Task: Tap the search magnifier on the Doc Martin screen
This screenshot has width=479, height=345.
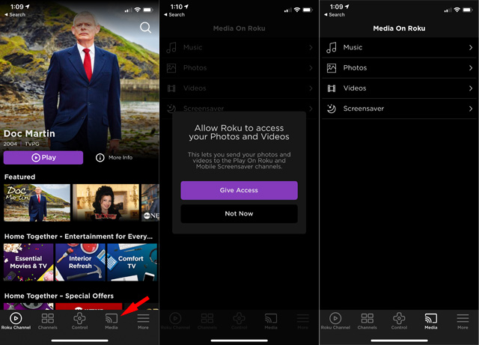Action: (x=145, y=28)
